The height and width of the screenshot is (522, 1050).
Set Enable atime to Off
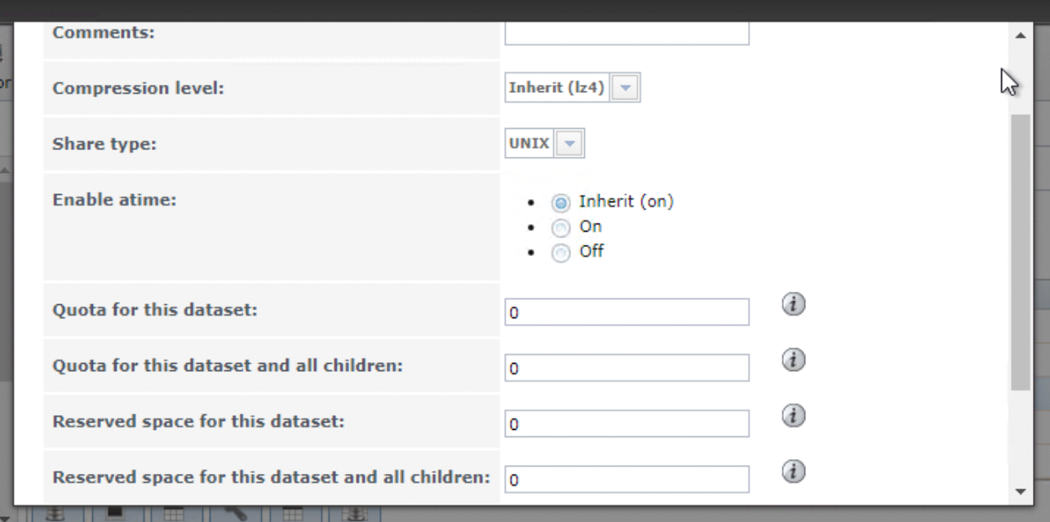coord(560,253)
